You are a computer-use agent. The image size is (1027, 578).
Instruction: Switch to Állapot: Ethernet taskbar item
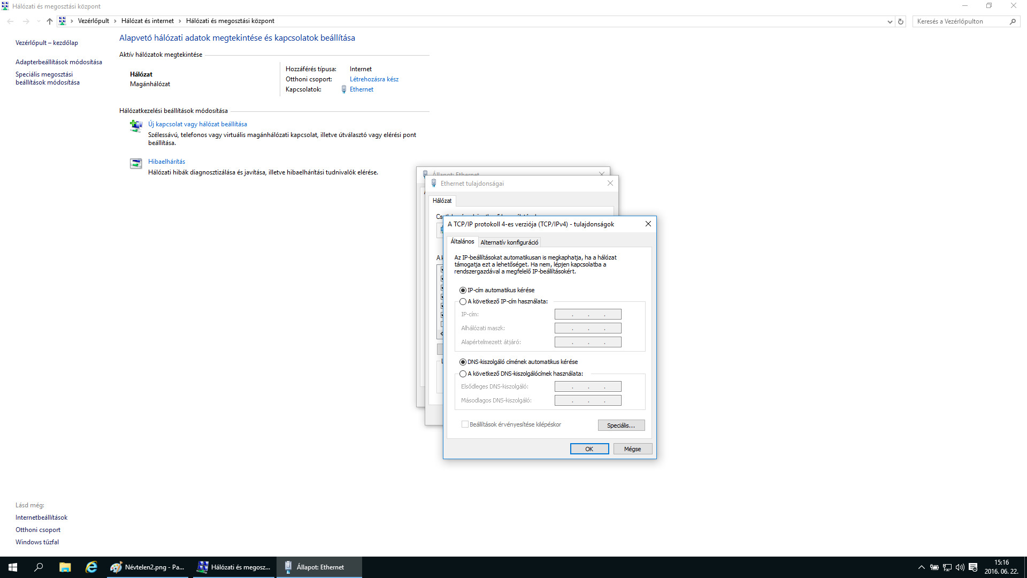(319, 567)
